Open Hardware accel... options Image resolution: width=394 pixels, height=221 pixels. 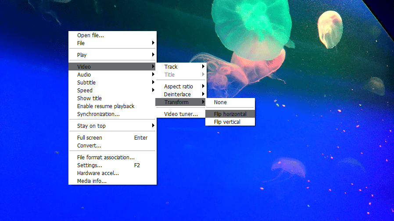point(112,173)
